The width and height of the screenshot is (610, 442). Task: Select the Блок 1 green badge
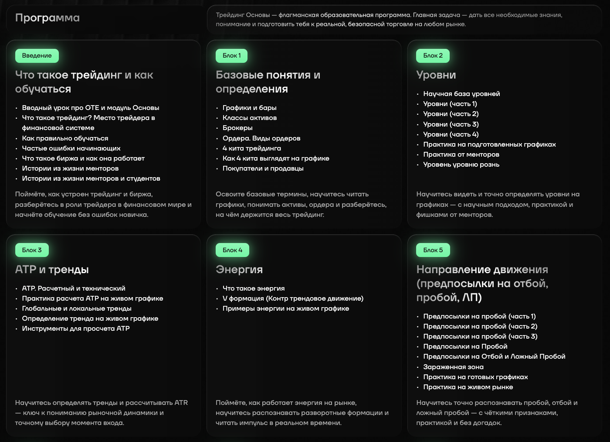click(x=231, y=56)
